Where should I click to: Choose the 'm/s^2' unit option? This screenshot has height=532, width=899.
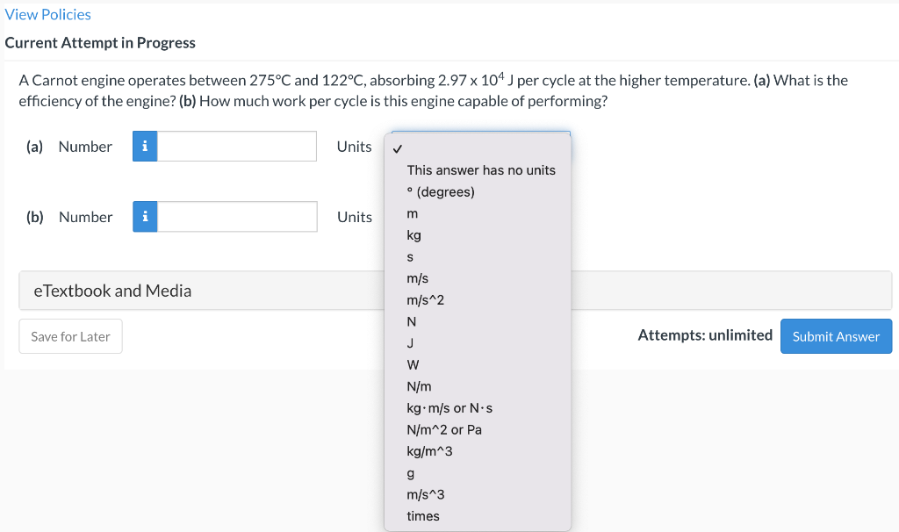[x=425, y=300]
